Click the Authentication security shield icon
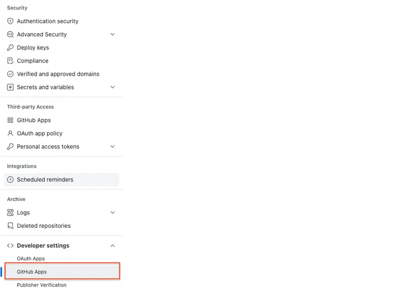The height and width of the screenshot is (303, 409). coord(10,21)
